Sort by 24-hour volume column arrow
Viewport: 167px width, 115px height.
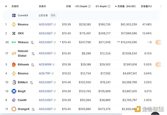click(x=116, y=6)
